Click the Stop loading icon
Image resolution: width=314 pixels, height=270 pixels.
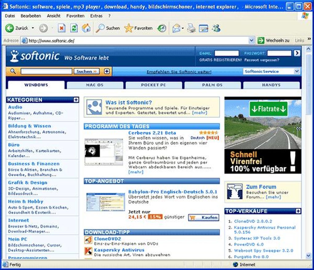(x=62, y=28)
